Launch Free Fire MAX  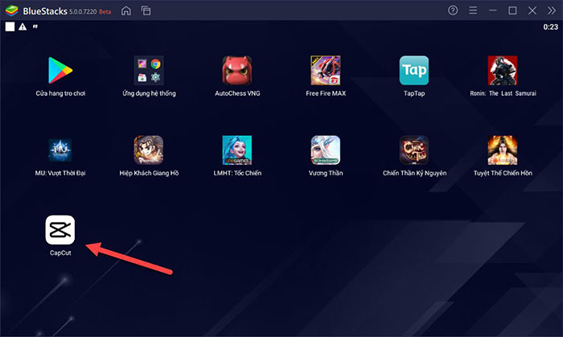point(326,70)
